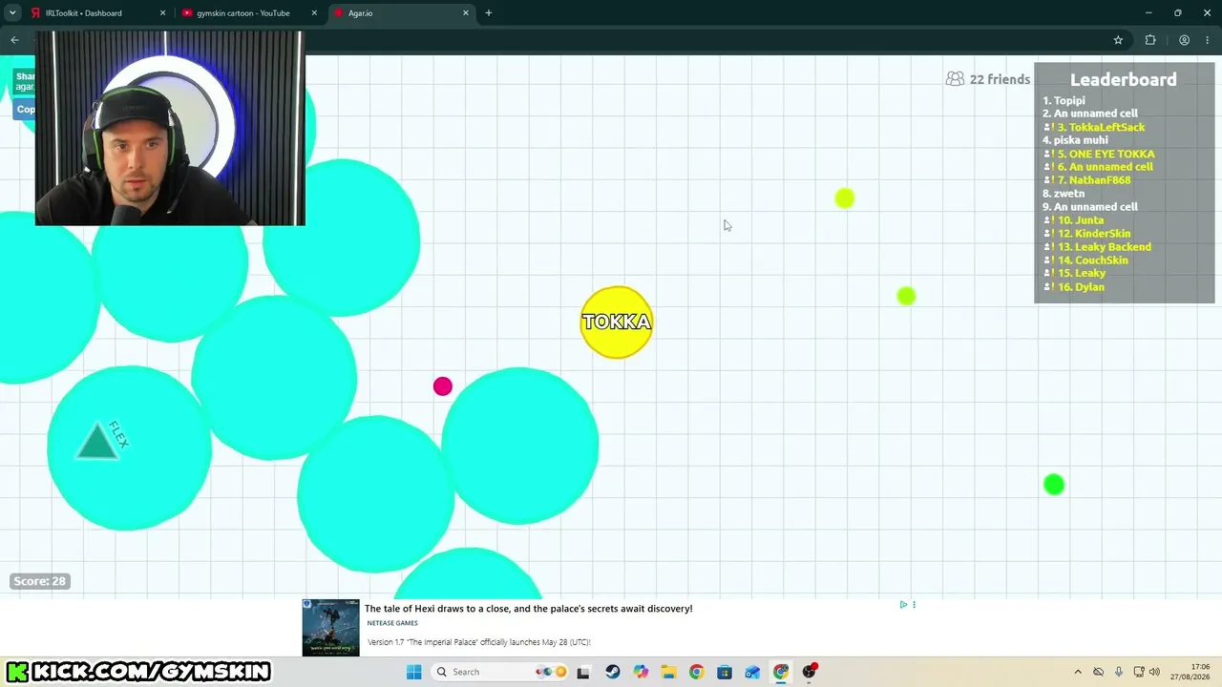This screenshot has height=687, width=1222.
Task: Open the Hexi palace ad headline
Action: (x=528, y=609)
